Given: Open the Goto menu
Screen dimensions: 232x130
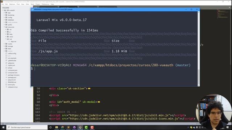Looking at the screenshot, I should [28, 4].
